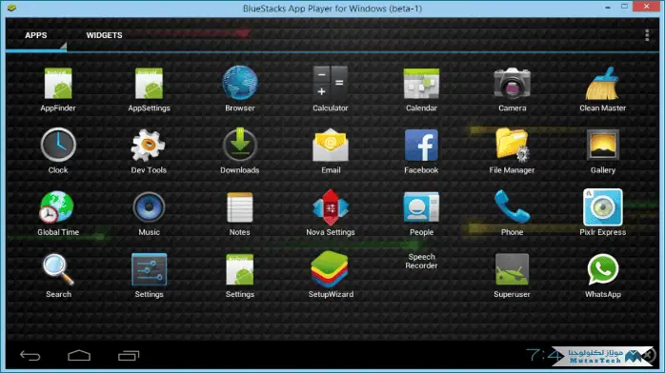Viewport: 665px width, 373px height.
Task: Close the BlueStacks App Player window
Action: (x=646, y=7)
